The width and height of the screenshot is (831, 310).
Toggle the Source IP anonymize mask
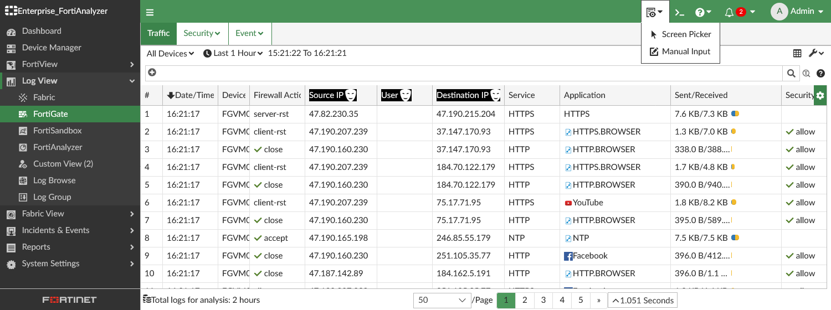tap(351, 95)
